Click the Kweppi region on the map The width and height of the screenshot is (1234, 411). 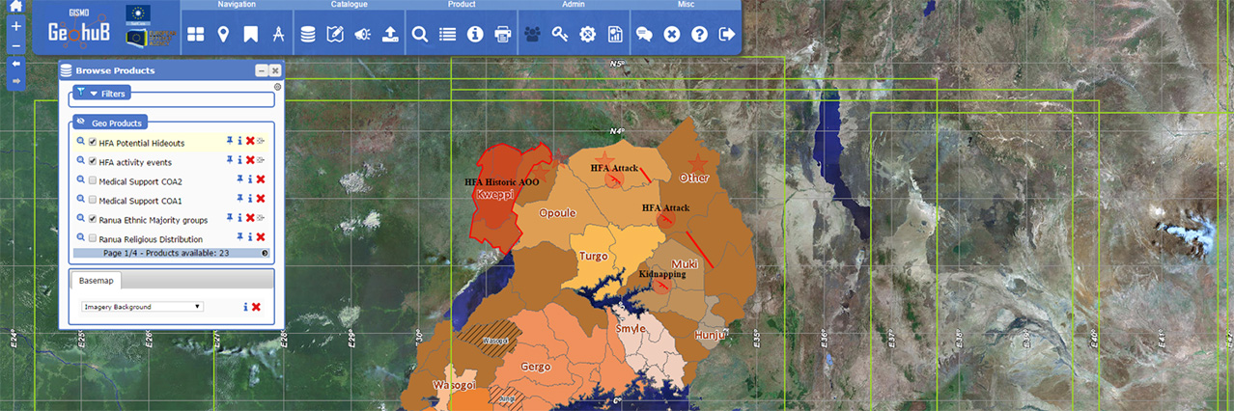point(492,195)
